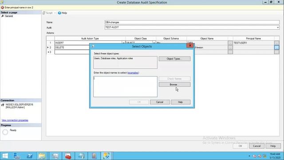Click the main window Cancel button
The height and width of the screenshot is (160, 284).
256,146
